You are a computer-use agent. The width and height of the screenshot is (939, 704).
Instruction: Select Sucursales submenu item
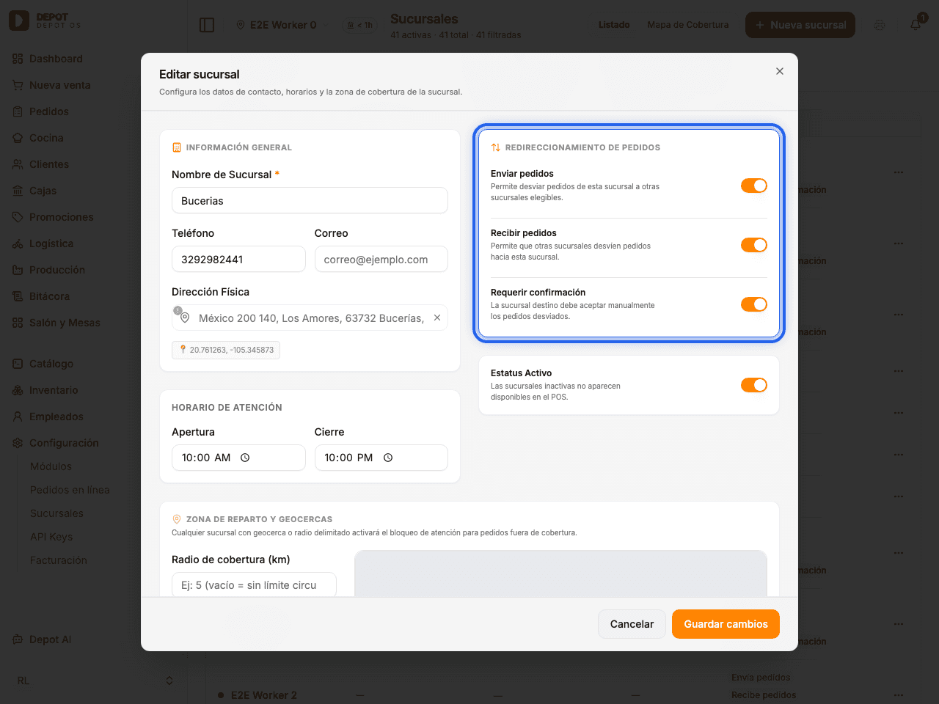(56, 513)
